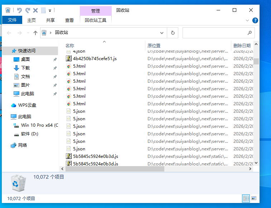The width and height of the screenshot is (271, 208).
Task: Open the Customize Quick Access Toolbar dropdown
Action: 50,10
